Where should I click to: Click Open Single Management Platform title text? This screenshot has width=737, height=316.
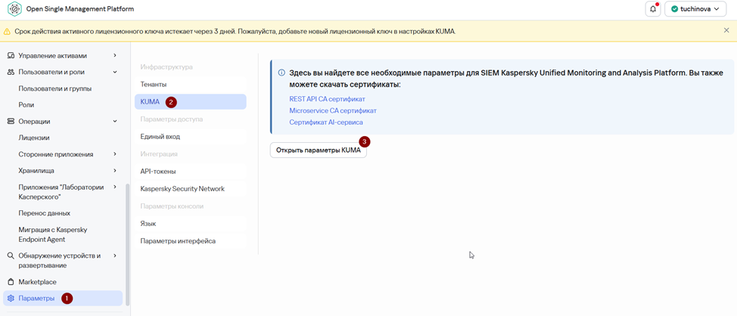(80, 9)
